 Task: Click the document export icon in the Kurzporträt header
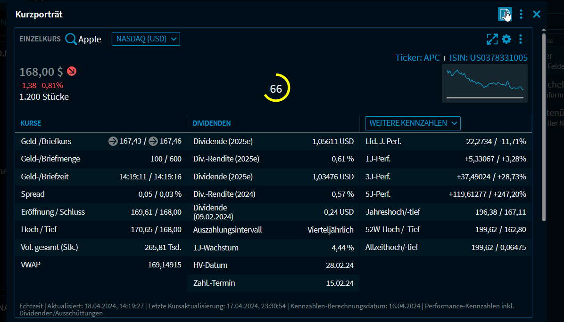[504, 14]
